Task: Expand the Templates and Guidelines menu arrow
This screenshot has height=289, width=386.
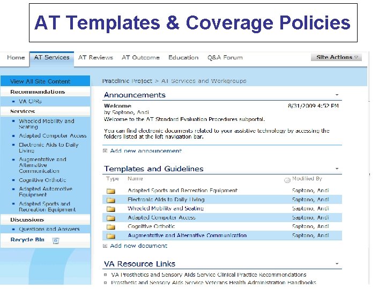Action: (x=337, y=169)
